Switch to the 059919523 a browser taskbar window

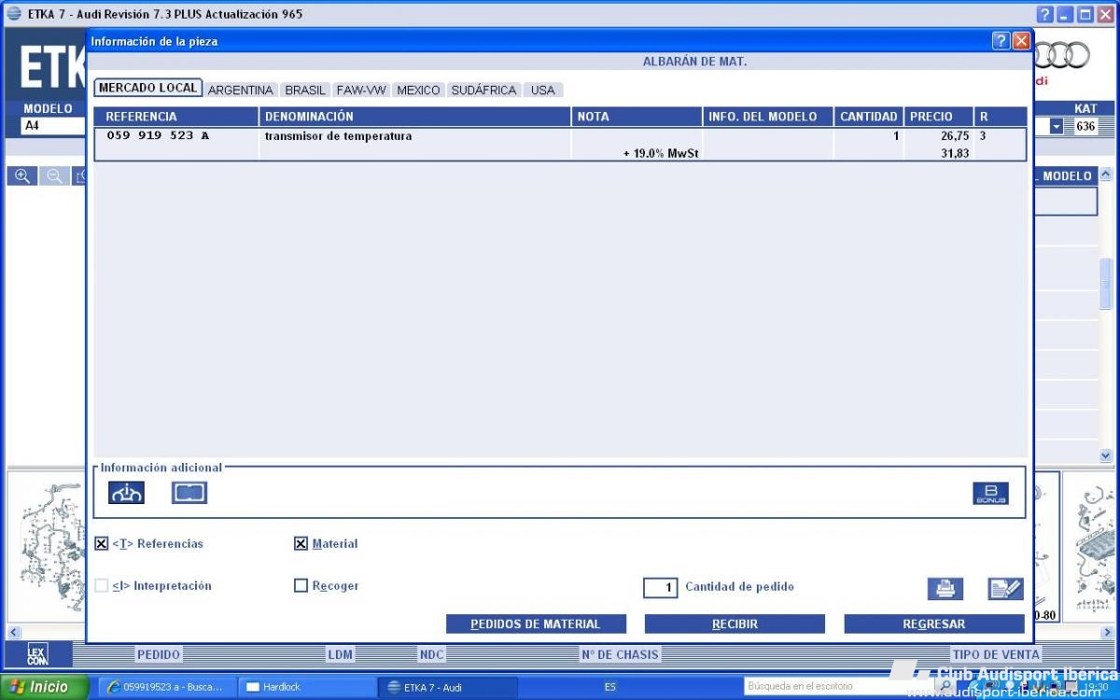[x=166, y=687]
